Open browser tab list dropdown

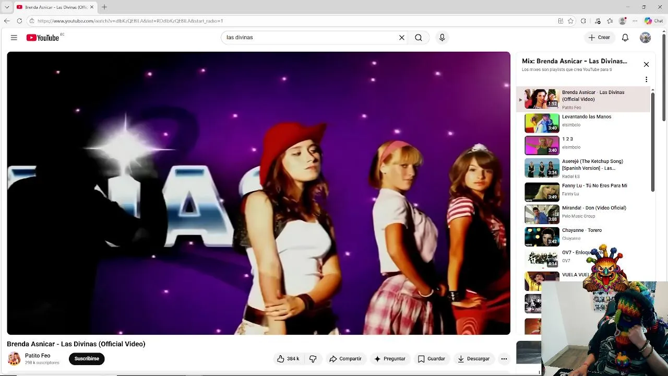[7, 7]
